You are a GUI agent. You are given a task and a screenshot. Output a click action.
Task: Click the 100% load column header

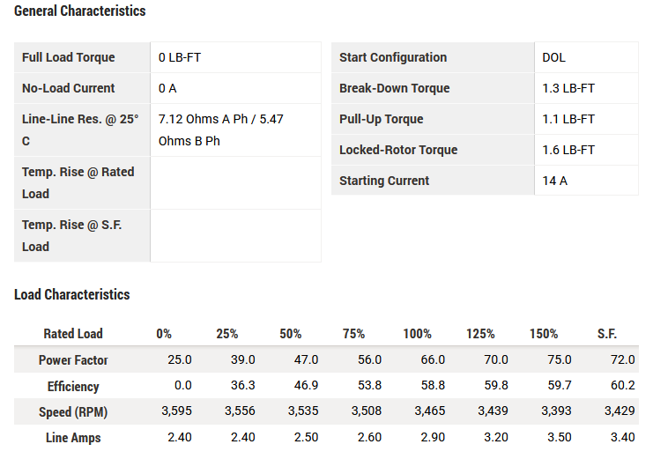417,334
